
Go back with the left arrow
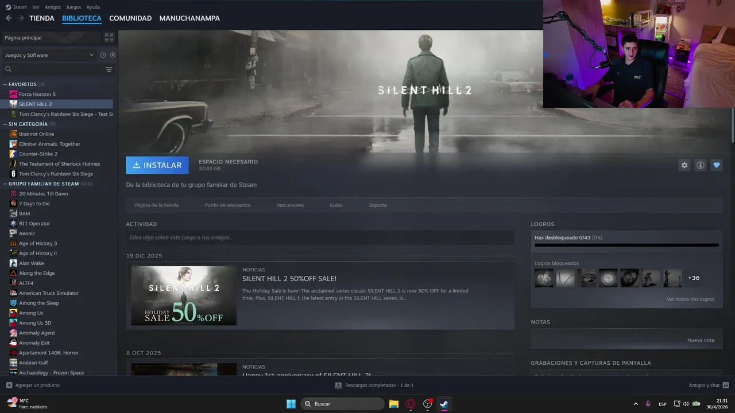pyautogui.click(x=9, y=18)
